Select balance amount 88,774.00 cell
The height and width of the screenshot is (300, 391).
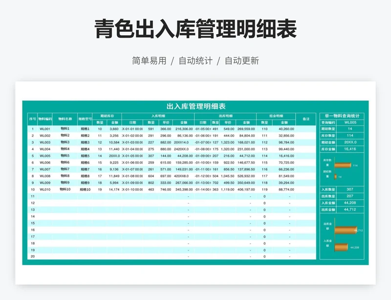pos(284,189)
